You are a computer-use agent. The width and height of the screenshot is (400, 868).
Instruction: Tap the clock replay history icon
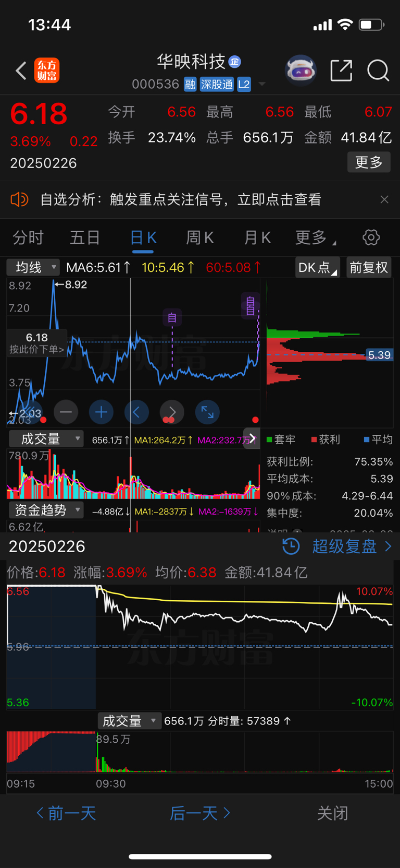(291, 546)
